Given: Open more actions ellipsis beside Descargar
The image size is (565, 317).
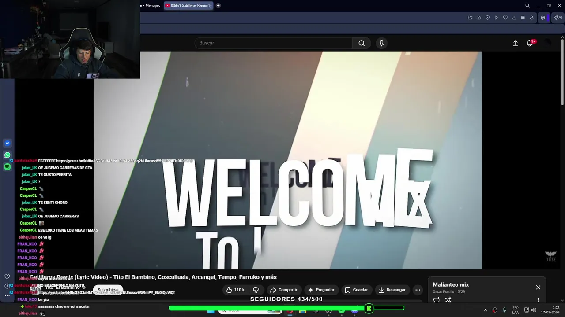Looking at the screenshot, I should tap(418, 290).
